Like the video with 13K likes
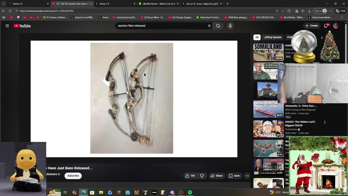The width and height of the screenshot is (348, 196). tap(190, 176)
